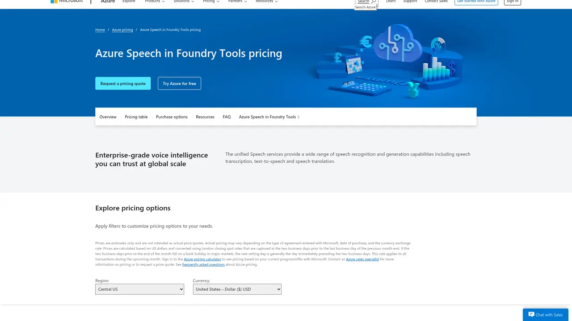Open Azure Speech in Foundry Tools tab link
Image resolution: width=572 pixels, height=321 pixels.
[269, 117]
